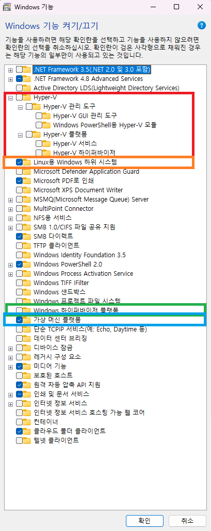211x531 pixels.
Task: Expand the 디바이스 잠금 node
Action: [x=10, y=348]
